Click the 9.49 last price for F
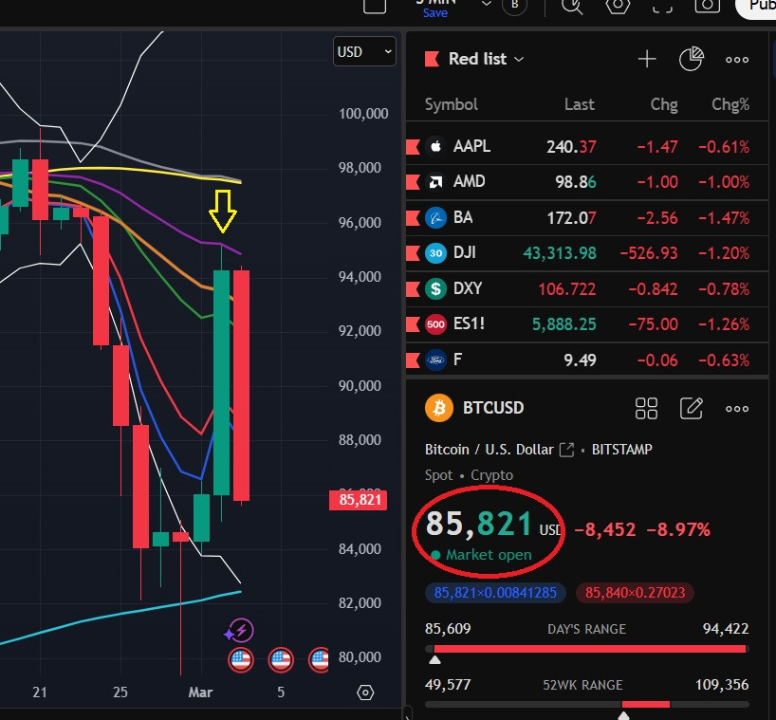Screen dimensions: 776x720 click(580, 360)
